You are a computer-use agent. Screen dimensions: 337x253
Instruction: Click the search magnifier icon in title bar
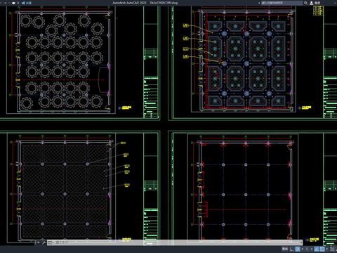305,3
